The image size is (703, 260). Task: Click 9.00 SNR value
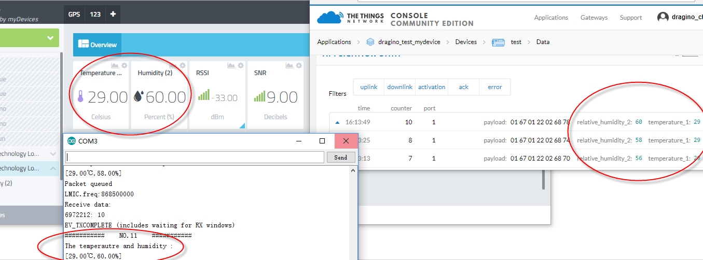point(282,97)
